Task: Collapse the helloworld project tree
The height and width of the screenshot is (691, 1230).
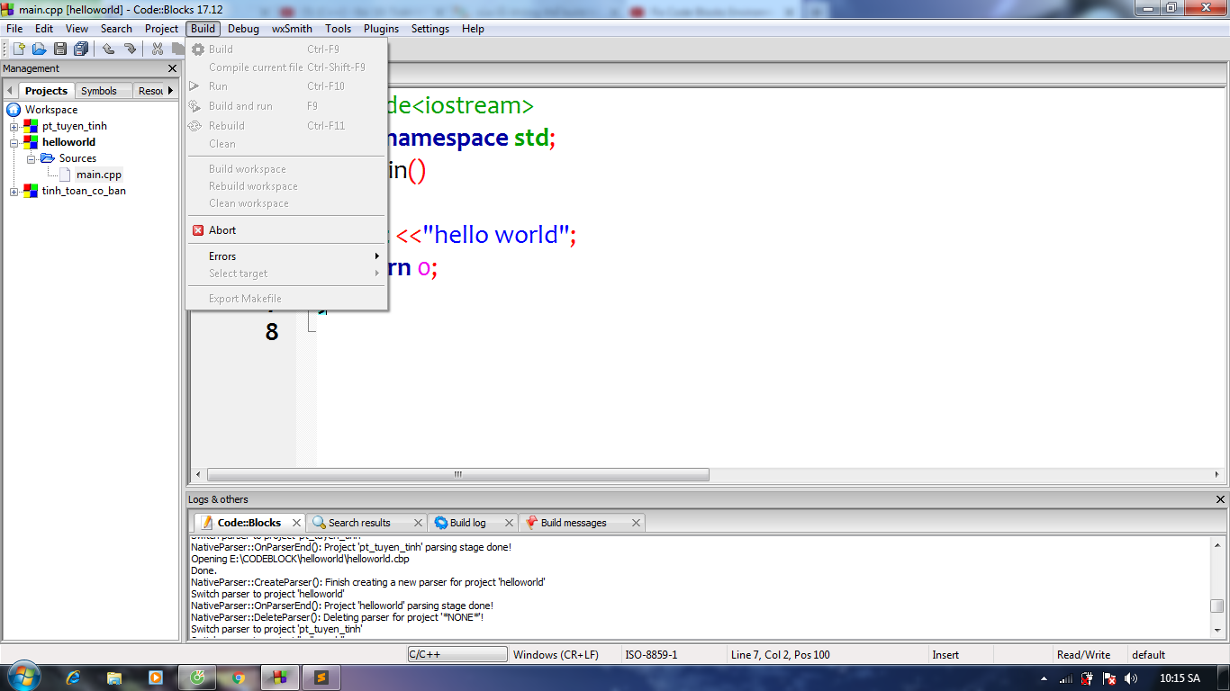Action: [14, 142]
